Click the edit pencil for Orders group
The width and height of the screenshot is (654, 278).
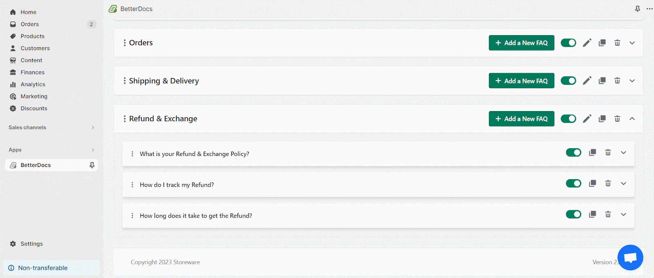coord(587,43)
